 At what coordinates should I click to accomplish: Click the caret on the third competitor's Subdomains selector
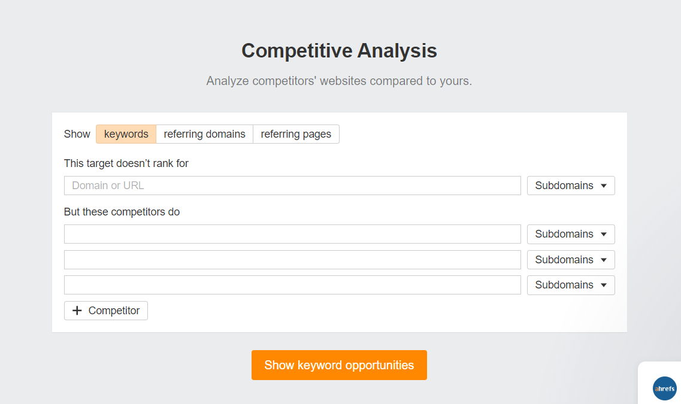(604, 285)
